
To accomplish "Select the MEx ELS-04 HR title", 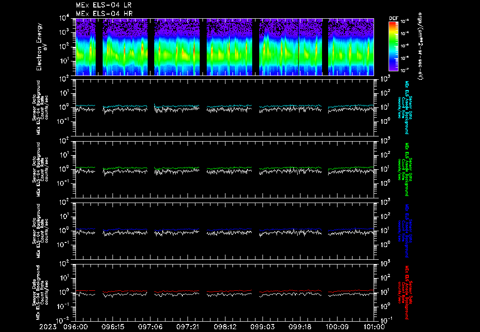I will tap(104, 14).
